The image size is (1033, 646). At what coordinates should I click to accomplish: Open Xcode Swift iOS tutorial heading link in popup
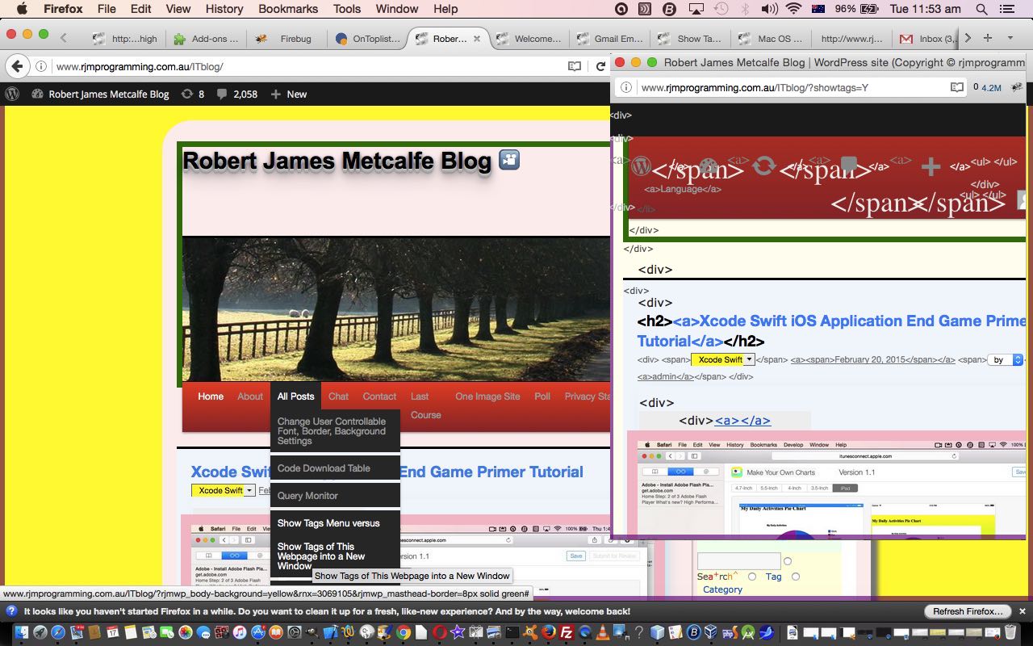coord(831,330)
